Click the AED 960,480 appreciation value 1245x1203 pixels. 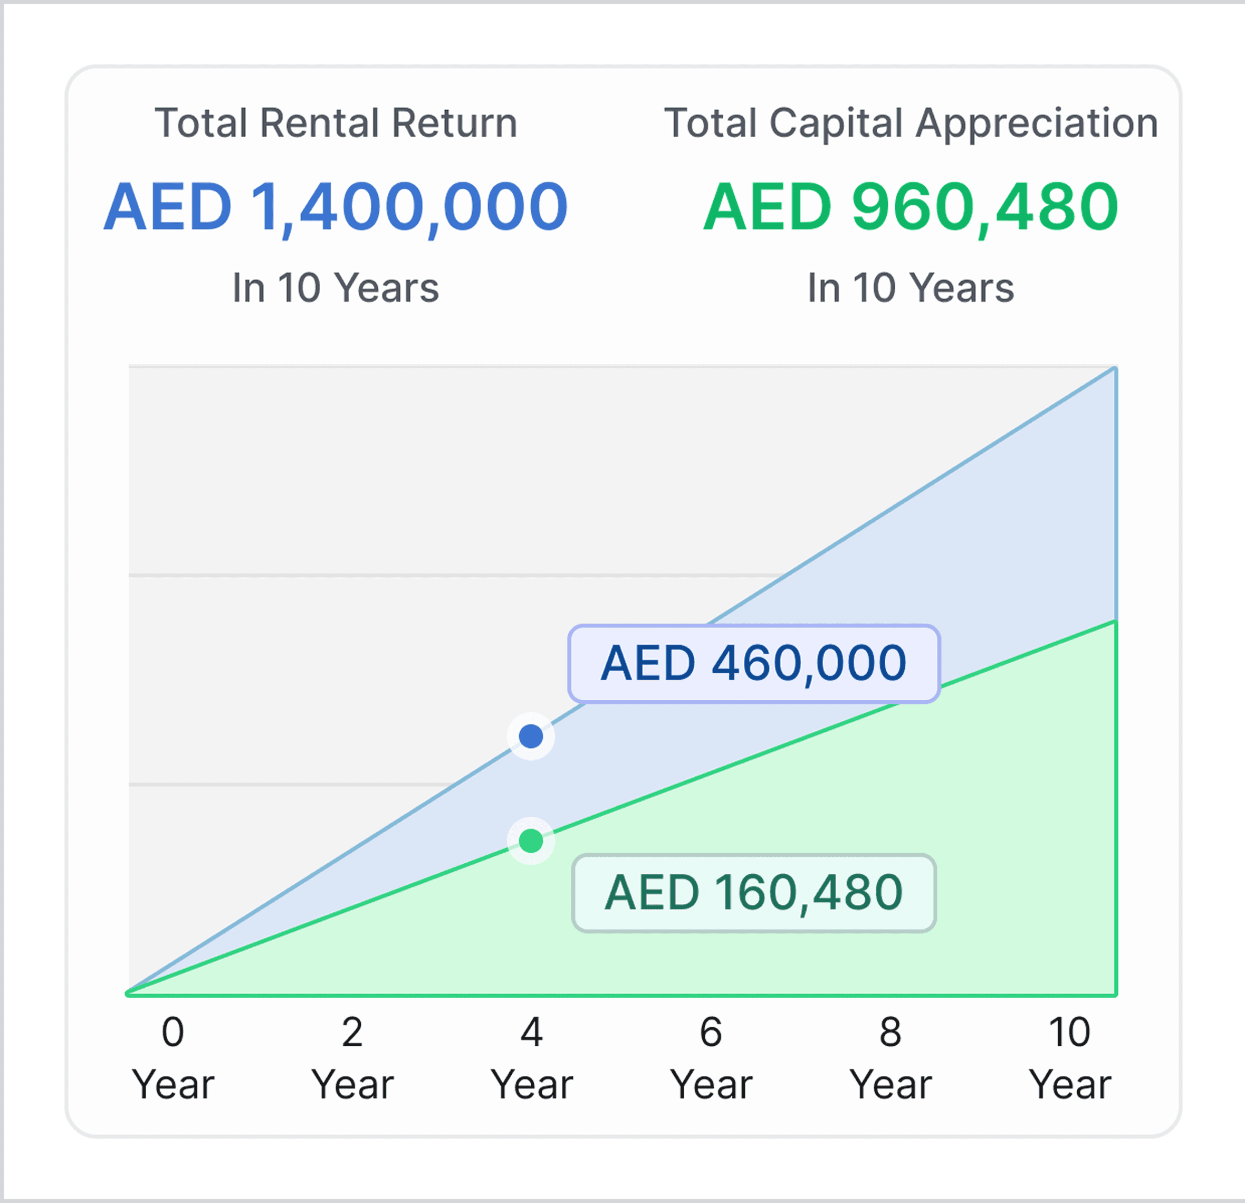click(x=911, y=208)
